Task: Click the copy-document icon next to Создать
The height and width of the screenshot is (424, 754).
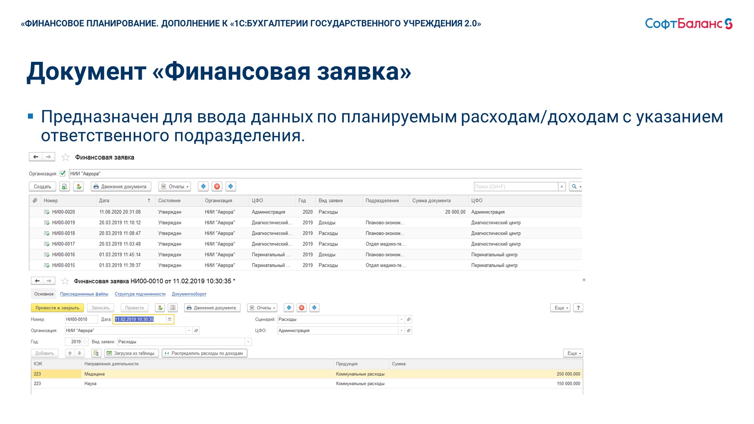Action: point(64,187)
